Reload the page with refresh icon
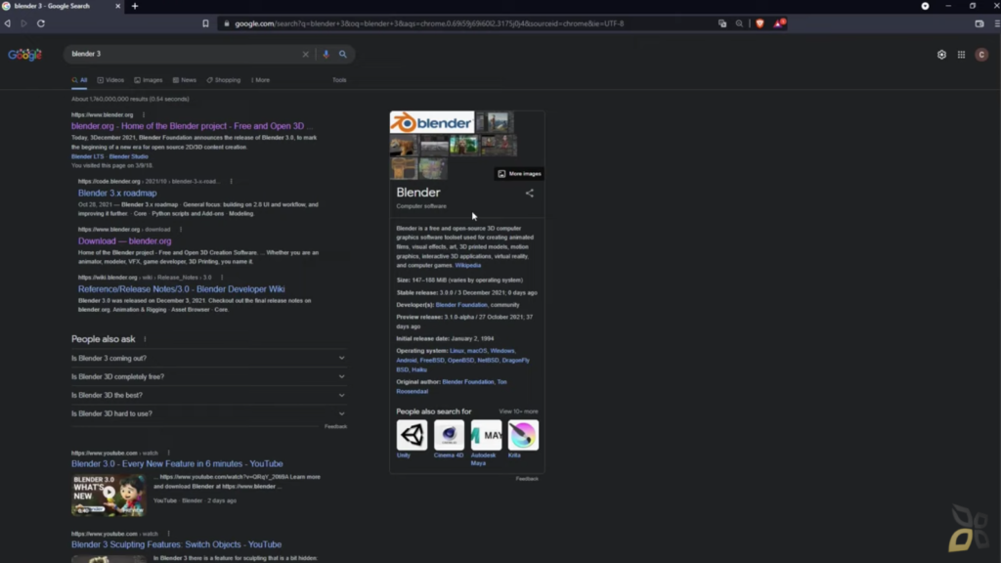This screenshot has width=1001, height=563. (41, 23)
